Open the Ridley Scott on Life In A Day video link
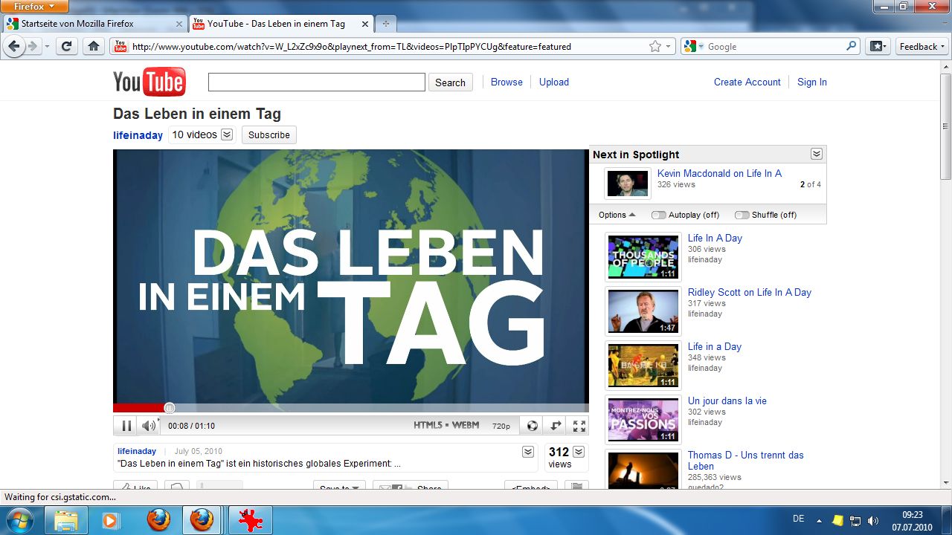 [x=749, y=292]
